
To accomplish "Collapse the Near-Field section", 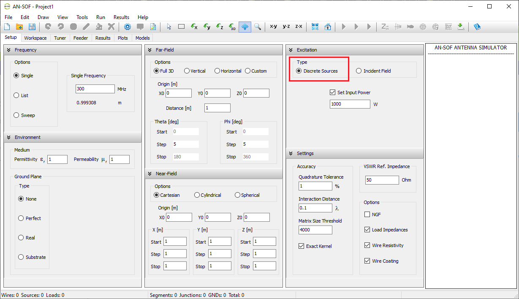I will click(150, 174).
